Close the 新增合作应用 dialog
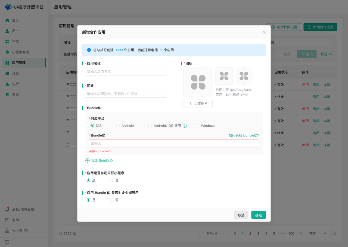The width and height of the screenshot is (348, 247). click(x=264, y=32)
